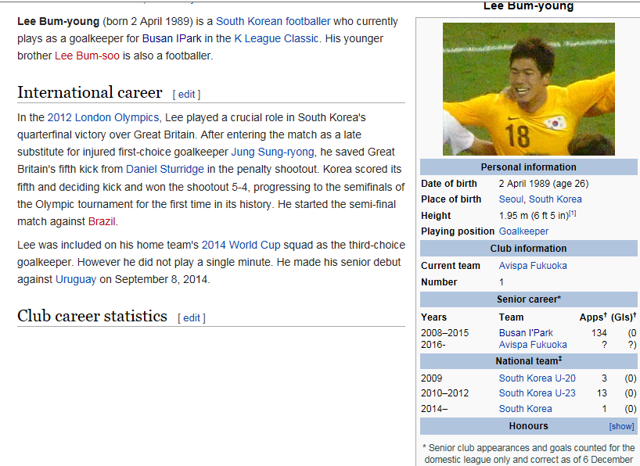Go to the 2014 World Cup article
This screenshot has height=466, width=640.
[x=240, y=245]
